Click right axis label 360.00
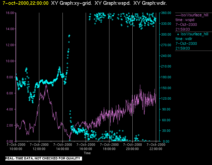This screenshot has height=165, width=212. pos(166,13)
